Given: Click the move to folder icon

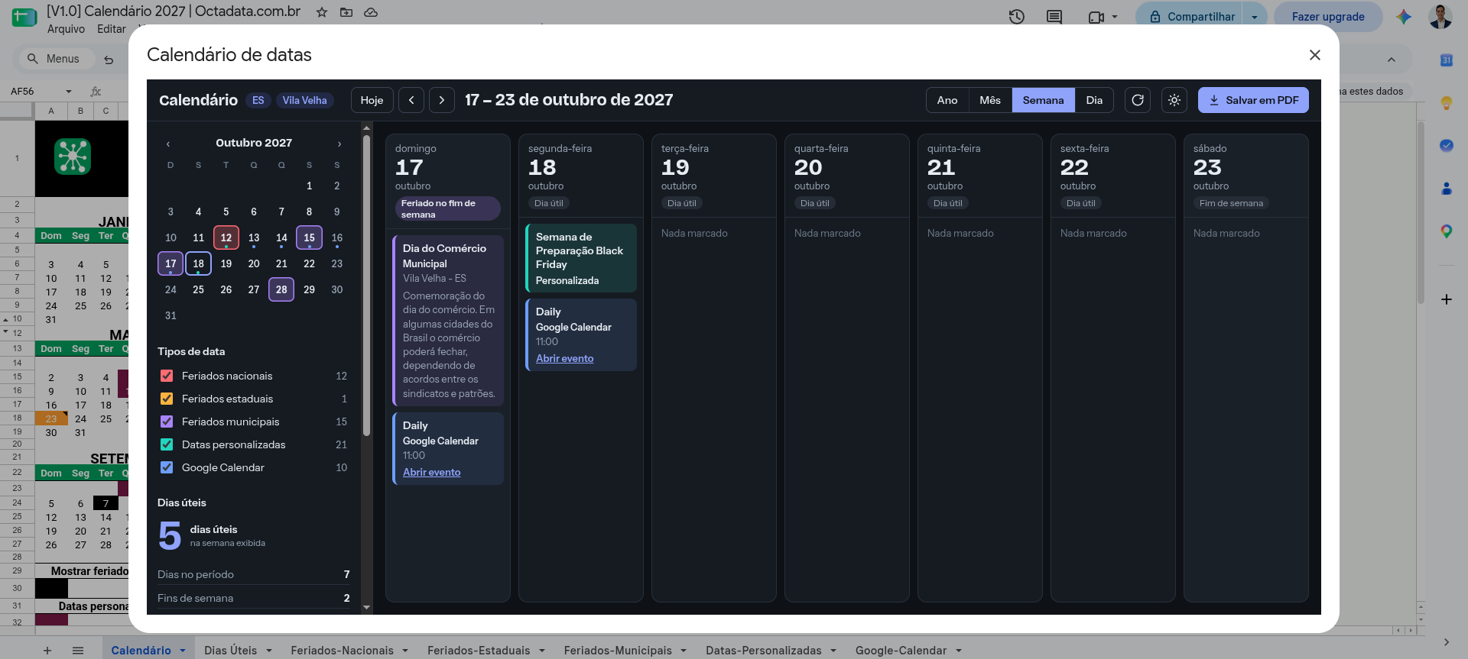Looking at the screenshot, I should 346,12.
